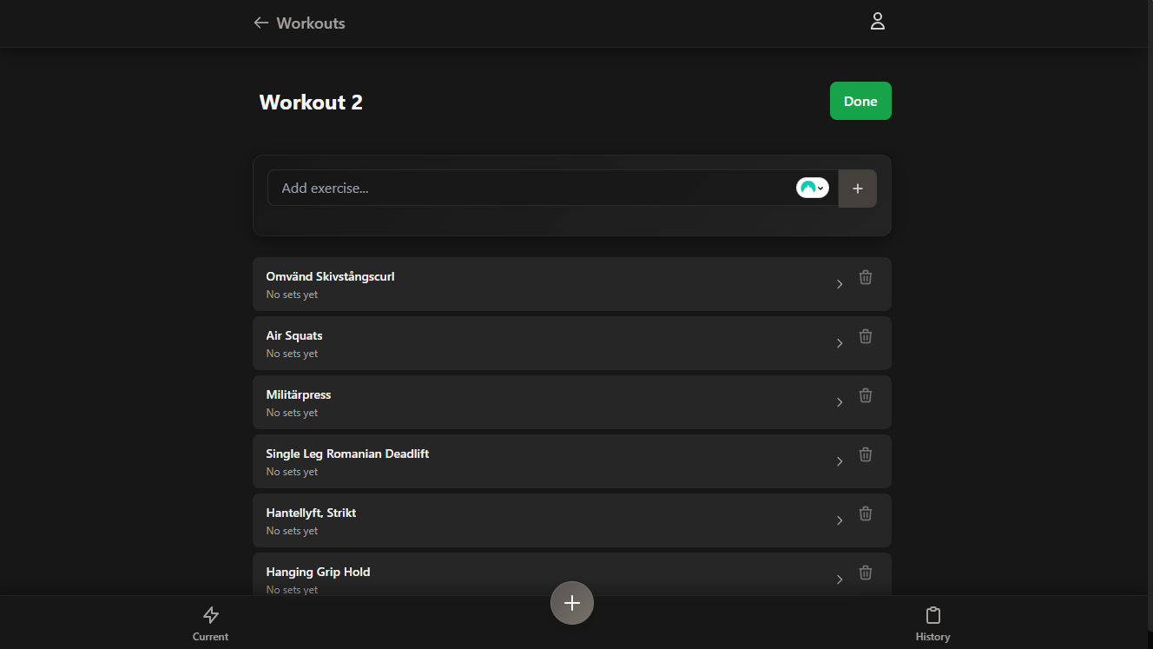Delete the Hantellyft, Strikt exercise
This screenshot has width=1153, height=649.
point(866,513)
